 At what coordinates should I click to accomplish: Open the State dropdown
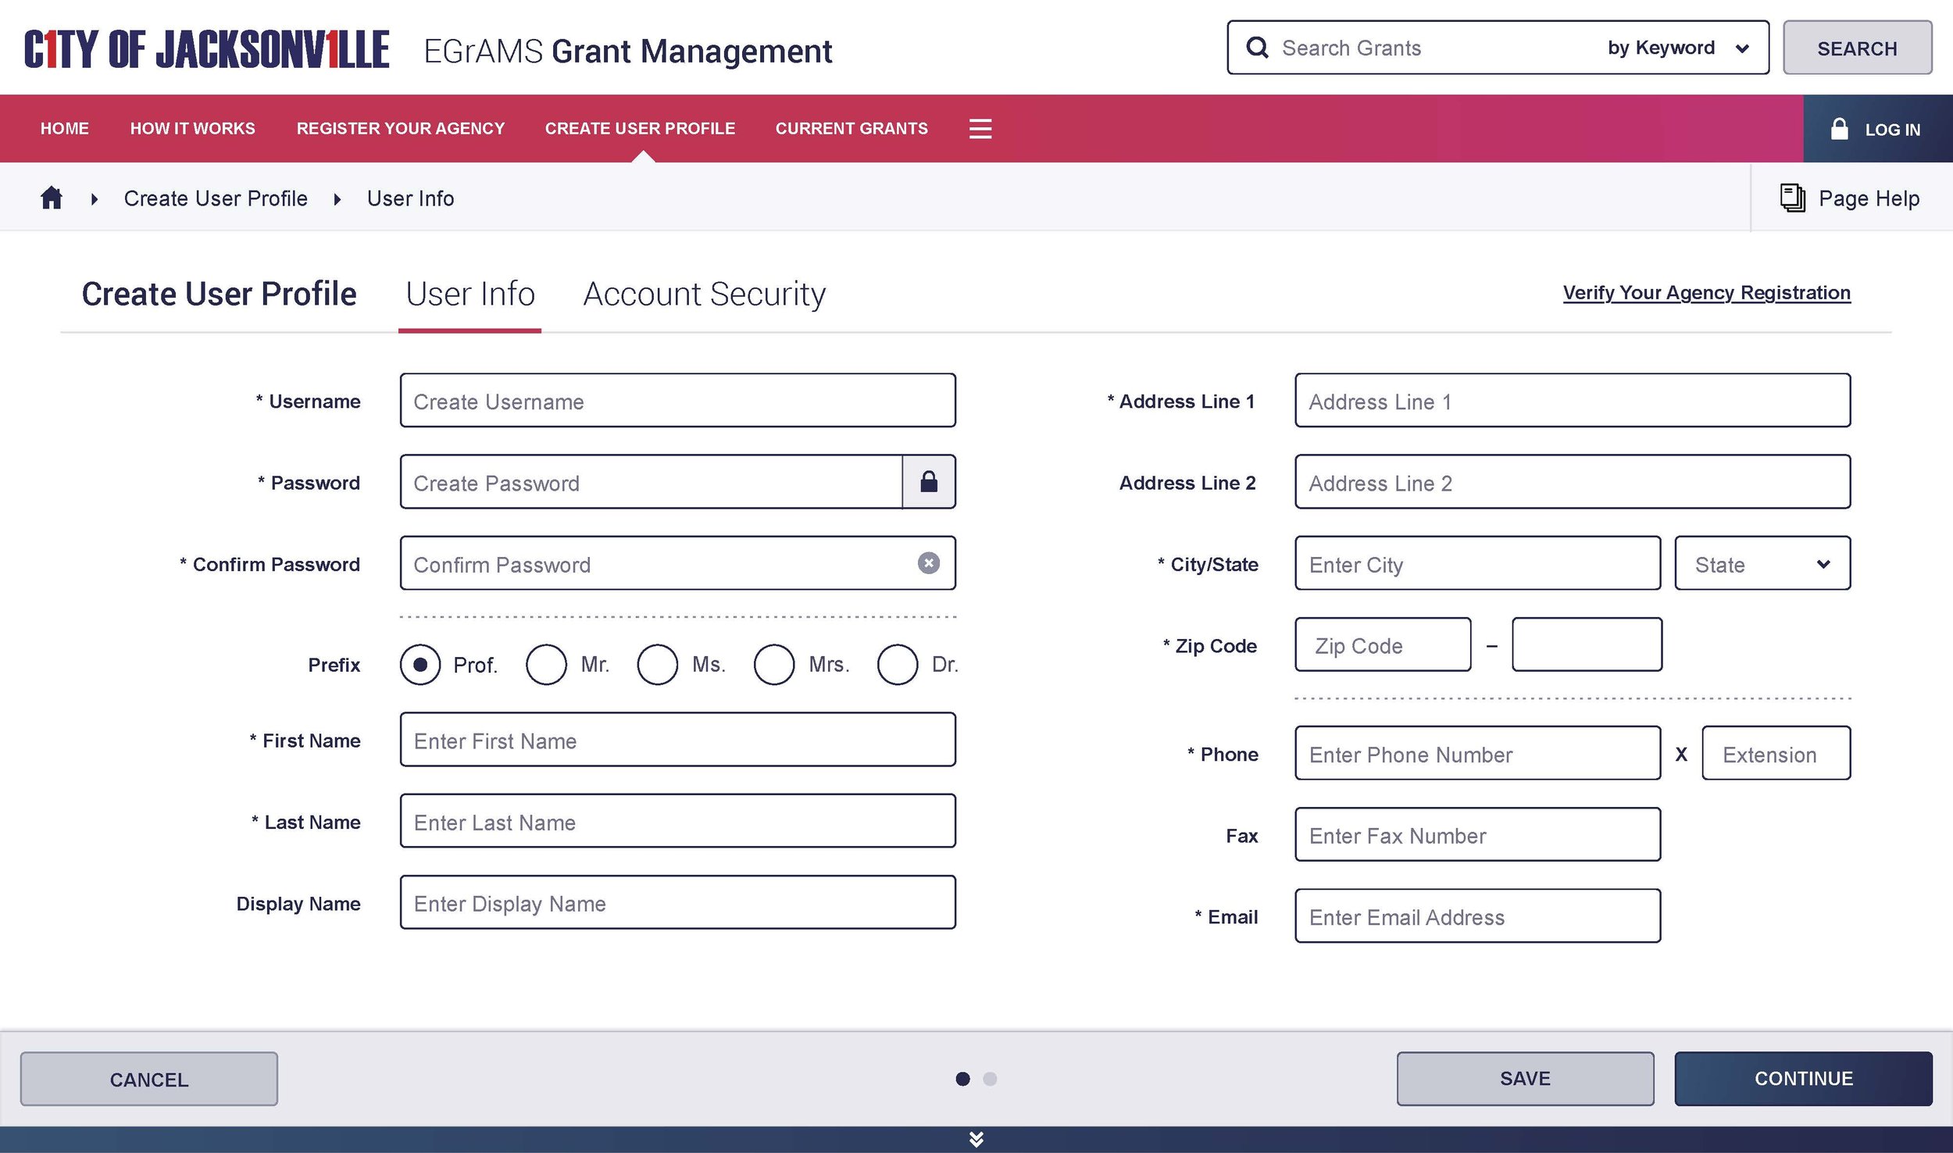[1762, 564]
